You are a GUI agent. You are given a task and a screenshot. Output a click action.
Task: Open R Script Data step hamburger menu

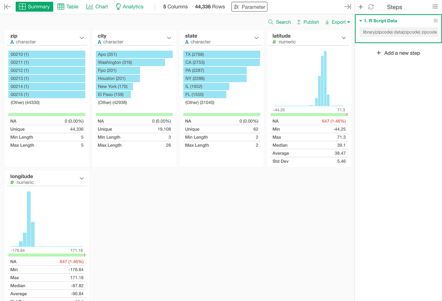(436, 21)
